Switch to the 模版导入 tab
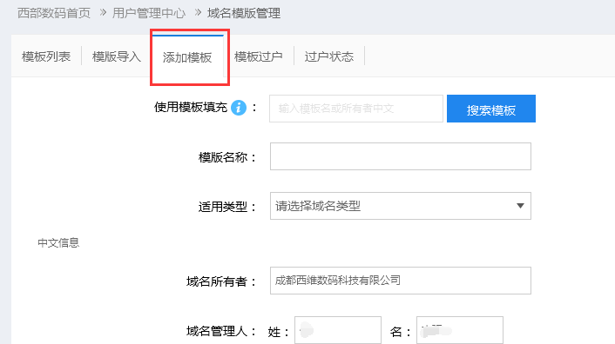Image resolution: width=615 pixels, height=344 pixels. [x=116, y=56]
